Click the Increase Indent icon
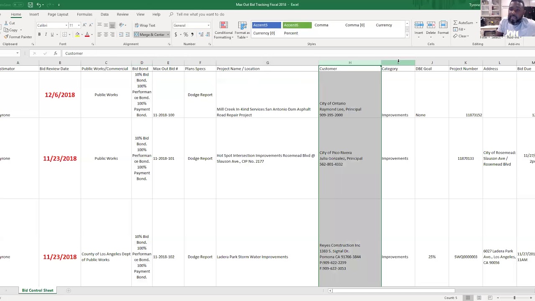 pyautogui.click(x=127, y=34)
